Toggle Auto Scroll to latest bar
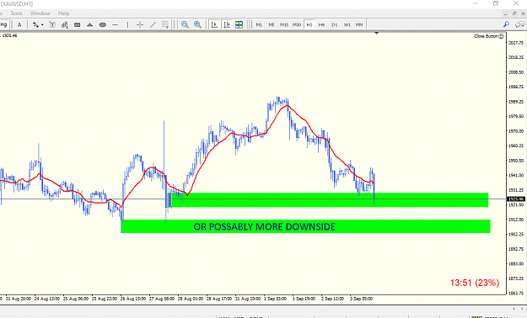Viewport: 527px width, 318px height. [214, 25]
